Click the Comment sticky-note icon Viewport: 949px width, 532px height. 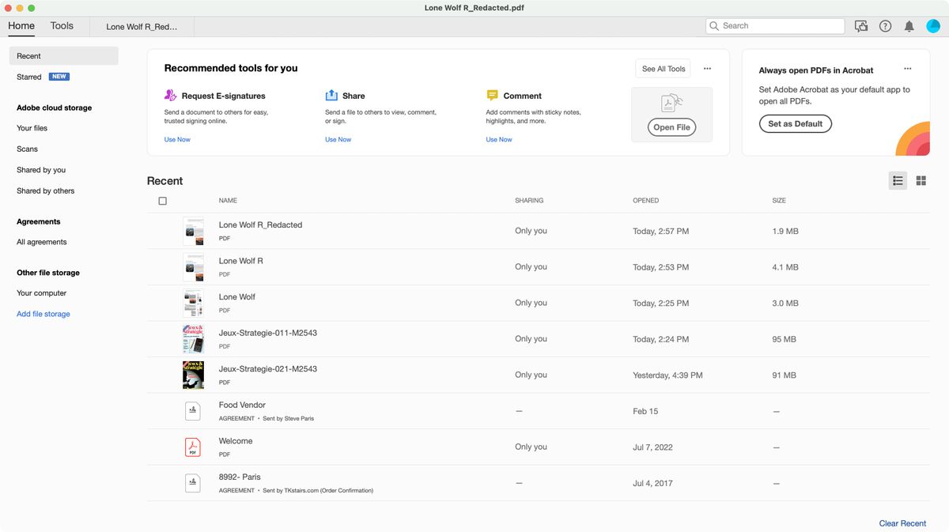tap(493, 95)
